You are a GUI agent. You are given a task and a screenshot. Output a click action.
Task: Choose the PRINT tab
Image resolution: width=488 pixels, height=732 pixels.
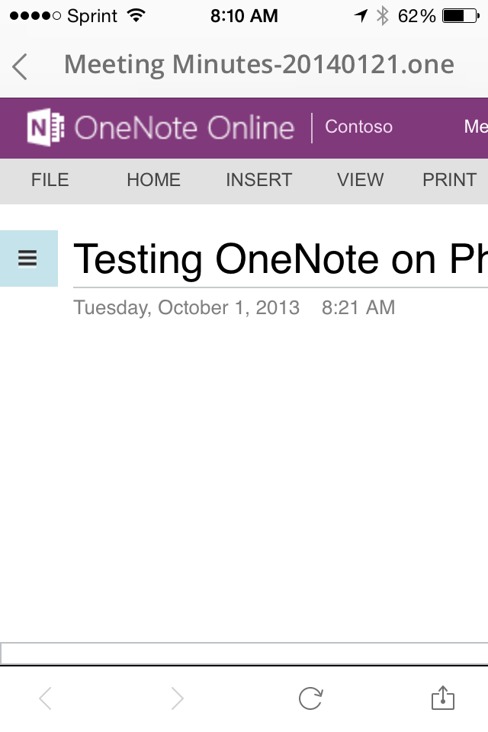[449, 180]
